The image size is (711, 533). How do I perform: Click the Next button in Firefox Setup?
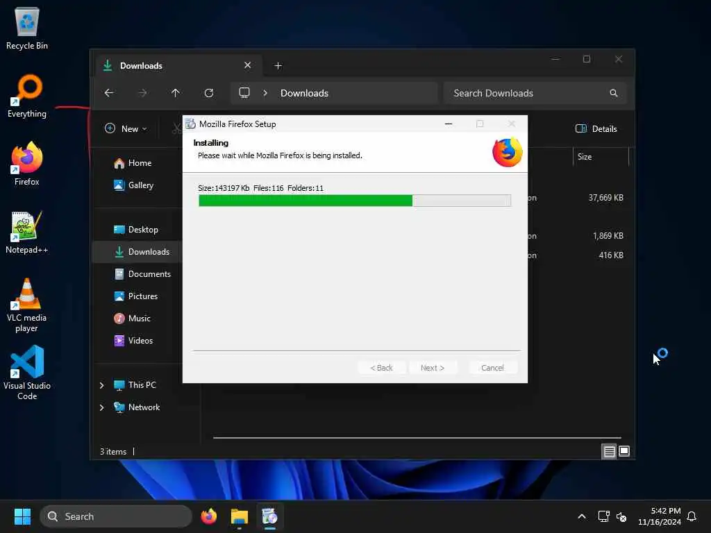(433, 368)
